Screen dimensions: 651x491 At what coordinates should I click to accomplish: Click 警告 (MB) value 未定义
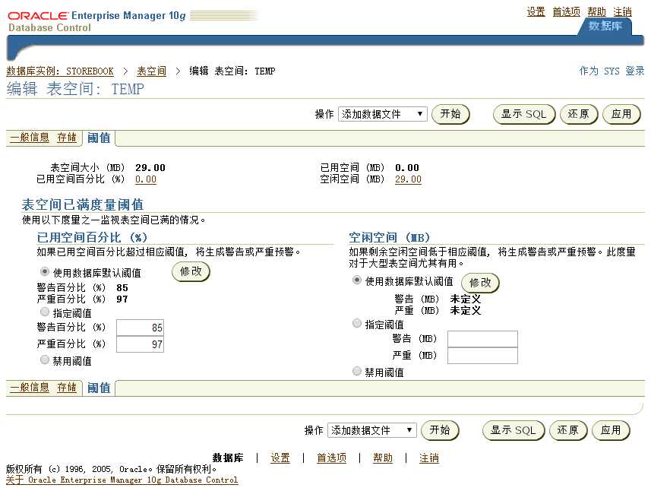click(x=466, y=299)
